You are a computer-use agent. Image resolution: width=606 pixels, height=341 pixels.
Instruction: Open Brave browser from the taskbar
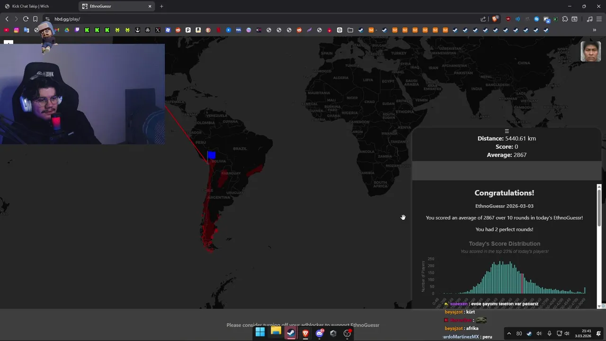(x=305, y=333)
